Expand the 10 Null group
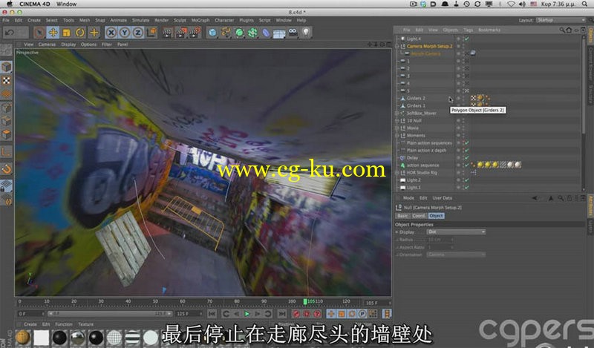Viewport: 594px width, 348px height. (x=397, y=120)
